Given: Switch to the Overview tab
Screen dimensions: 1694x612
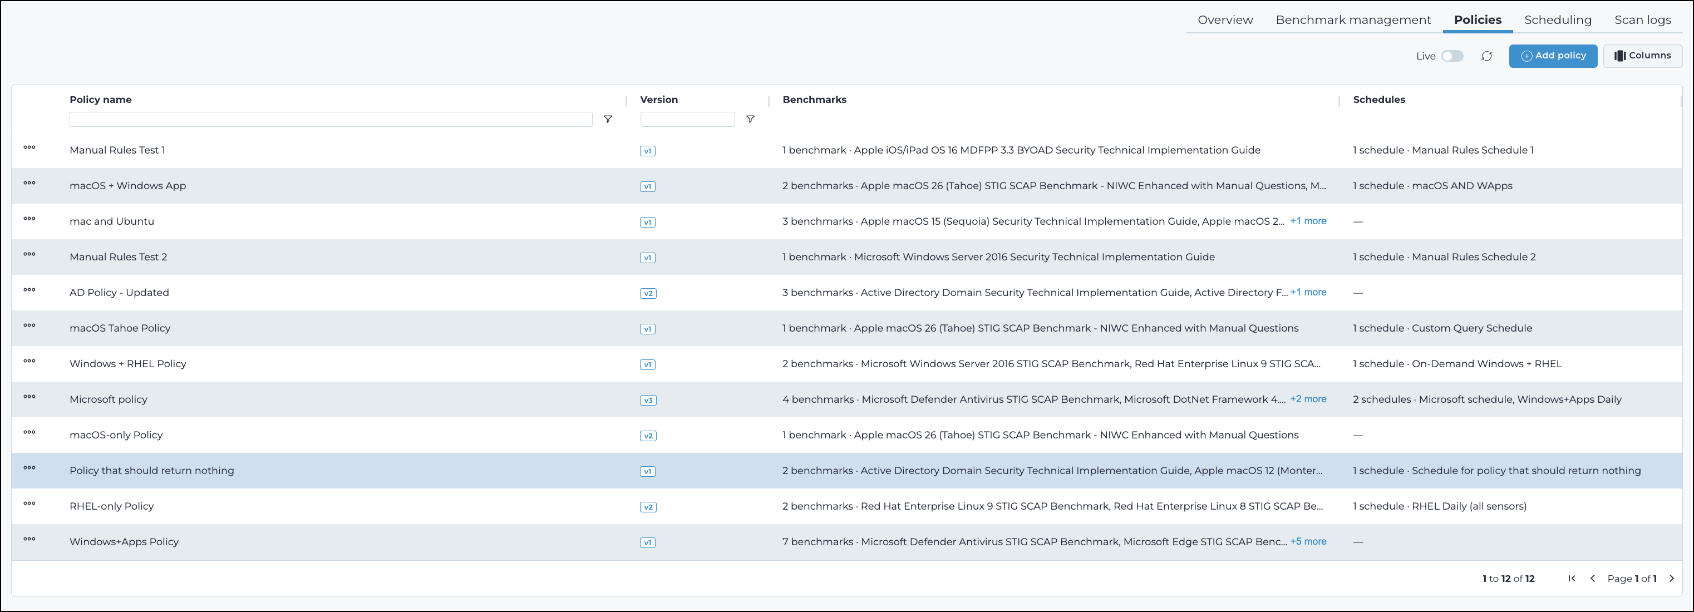Looking at the screenshot, I should [1225, 19].
